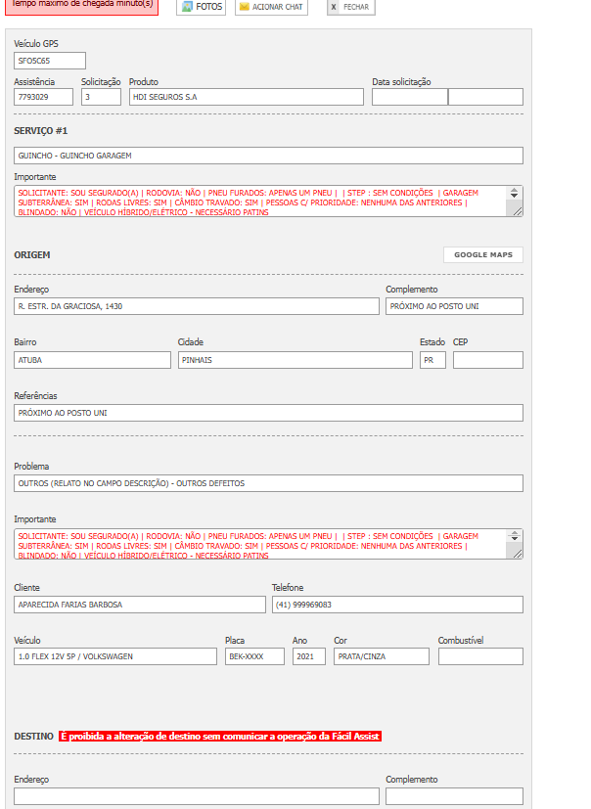Click the Veículo GPS field

[x=50, y=61]
